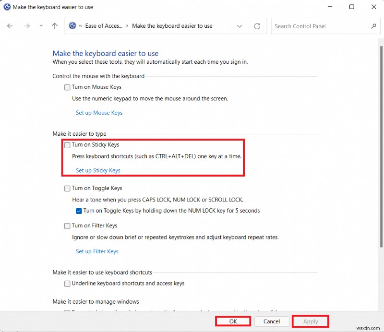Enable Turn on Mouse Keys checkbox
Viewport: 384px width, 332px height.
(x=67, y=87)
